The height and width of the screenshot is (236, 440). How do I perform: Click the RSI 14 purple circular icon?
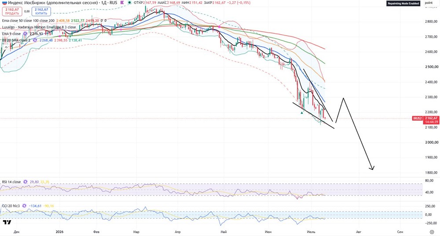point(25,182)
